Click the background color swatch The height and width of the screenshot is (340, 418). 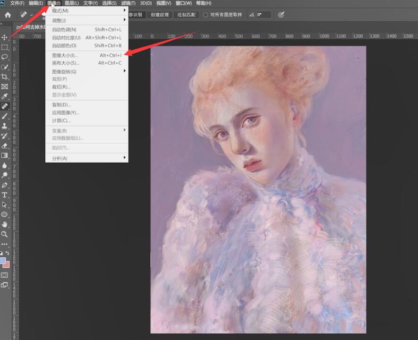coord(7,264)
